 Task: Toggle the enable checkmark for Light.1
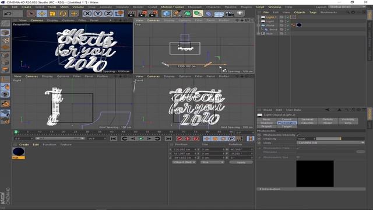click(x=288, y=17)
